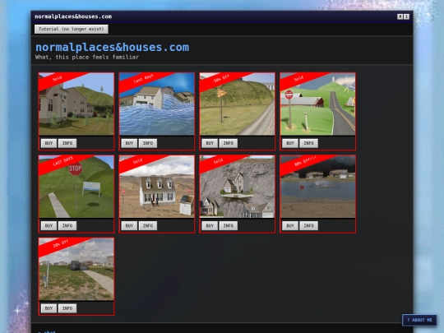Show info for the 50% off listing
Viewport: 444px width, 333px height.
229,143
